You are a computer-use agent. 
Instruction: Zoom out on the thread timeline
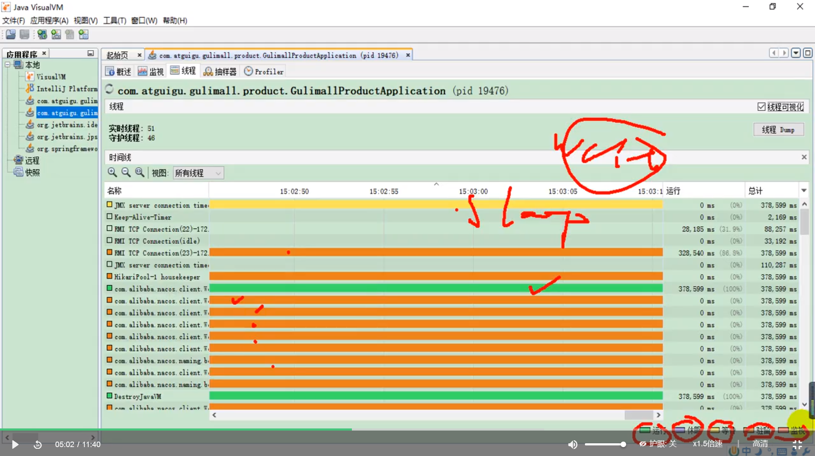tap(126, 172)
